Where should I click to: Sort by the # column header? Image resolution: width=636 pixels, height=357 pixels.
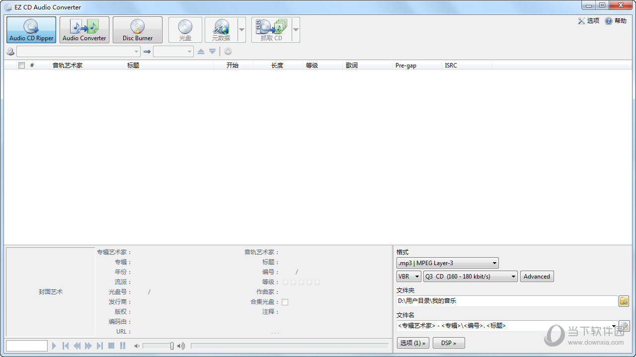pyautogui.click(x=39, y=66)
